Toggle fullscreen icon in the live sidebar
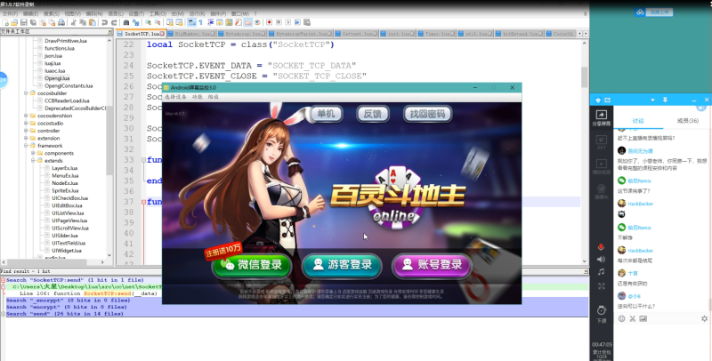This screenshot has width=712, height=361. point(602,286)
